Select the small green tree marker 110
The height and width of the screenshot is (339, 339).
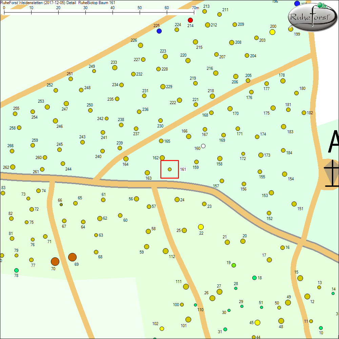click(195, 305)
